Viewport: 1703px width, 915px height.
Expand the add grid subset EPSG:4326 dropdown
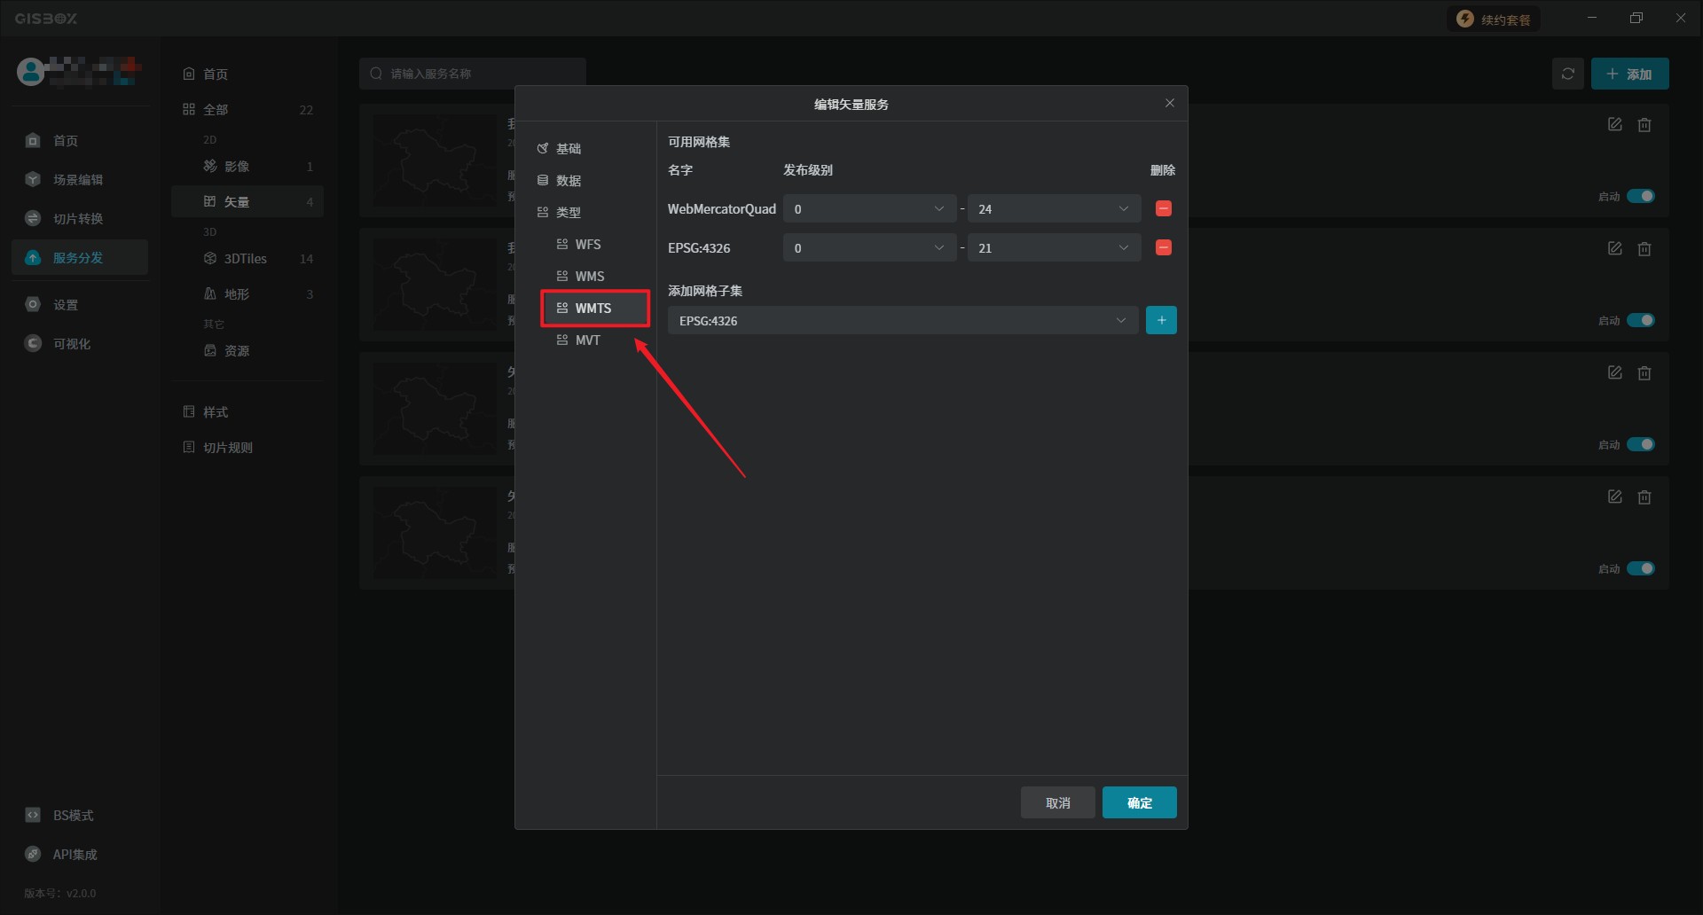click(902, 321)
